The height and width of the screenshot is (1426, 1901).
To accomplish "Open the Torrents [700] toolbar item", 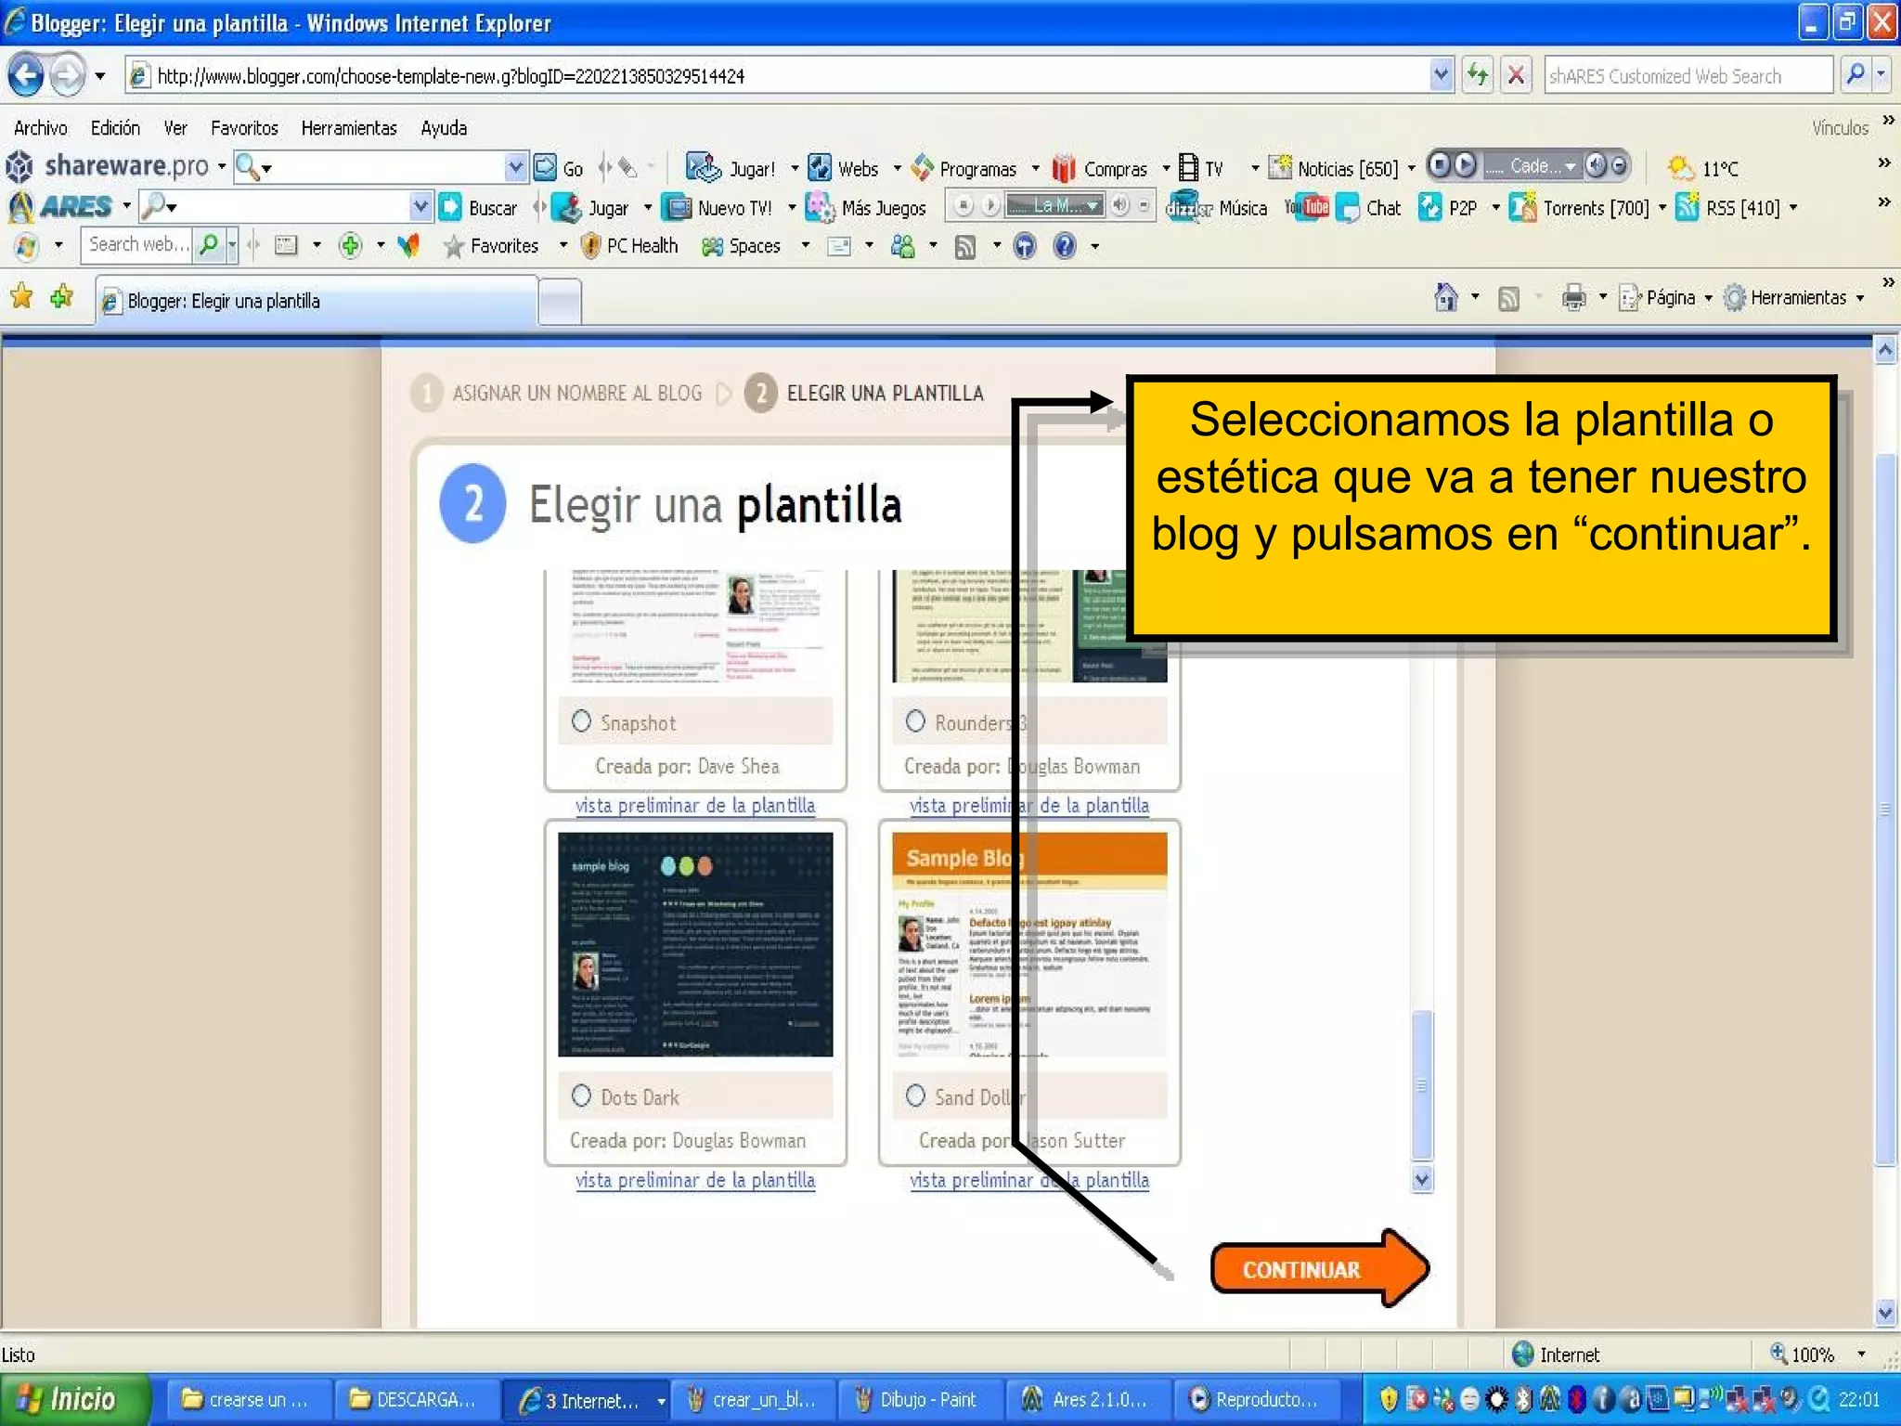I will 1580,208.
